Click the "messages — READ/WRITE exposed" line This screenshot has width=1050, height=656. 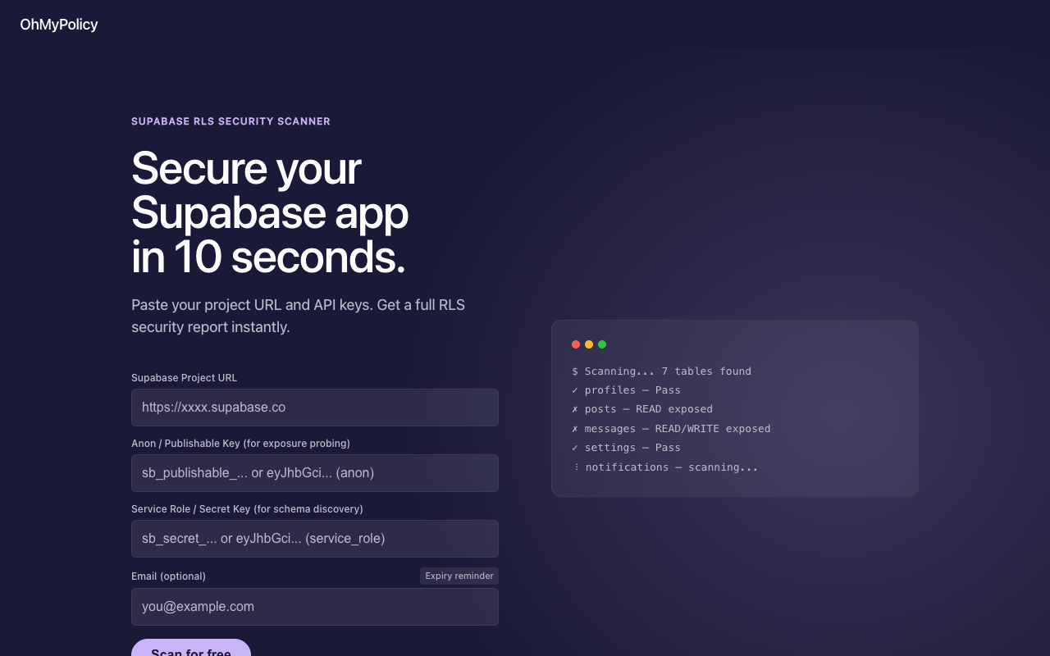[671, 429]
